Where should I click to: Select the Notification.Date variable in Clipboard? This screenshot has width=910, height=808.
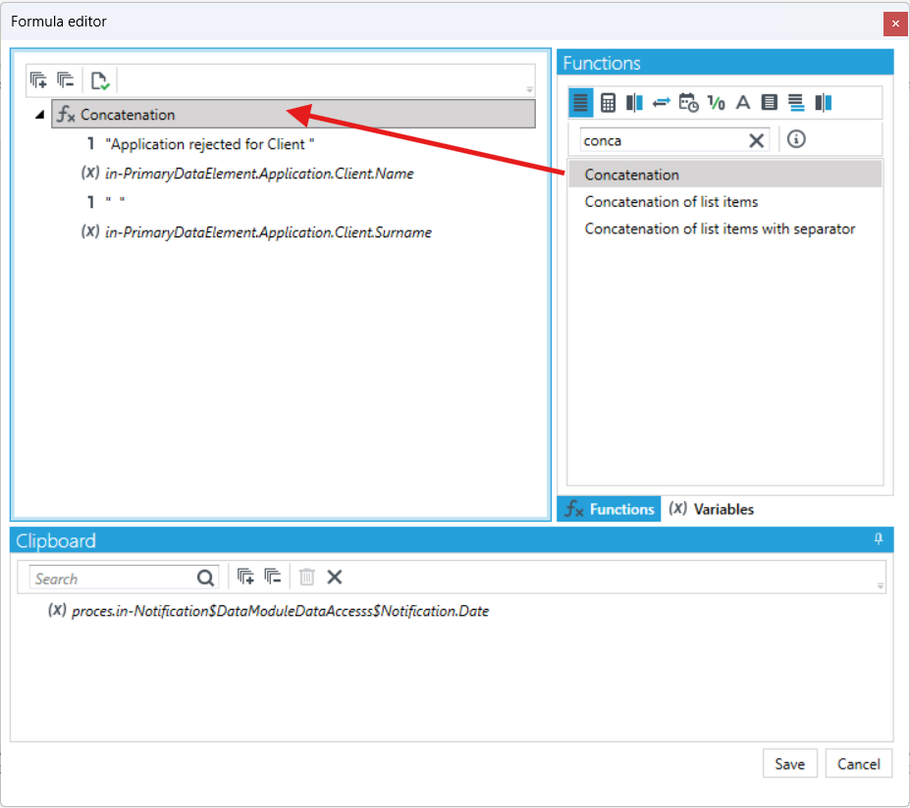pos(281,611)
